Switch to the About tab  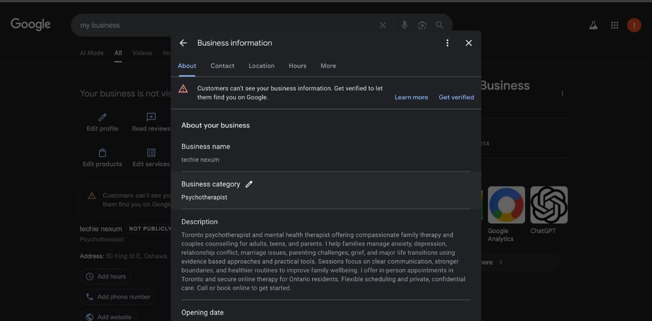(187, 65)
